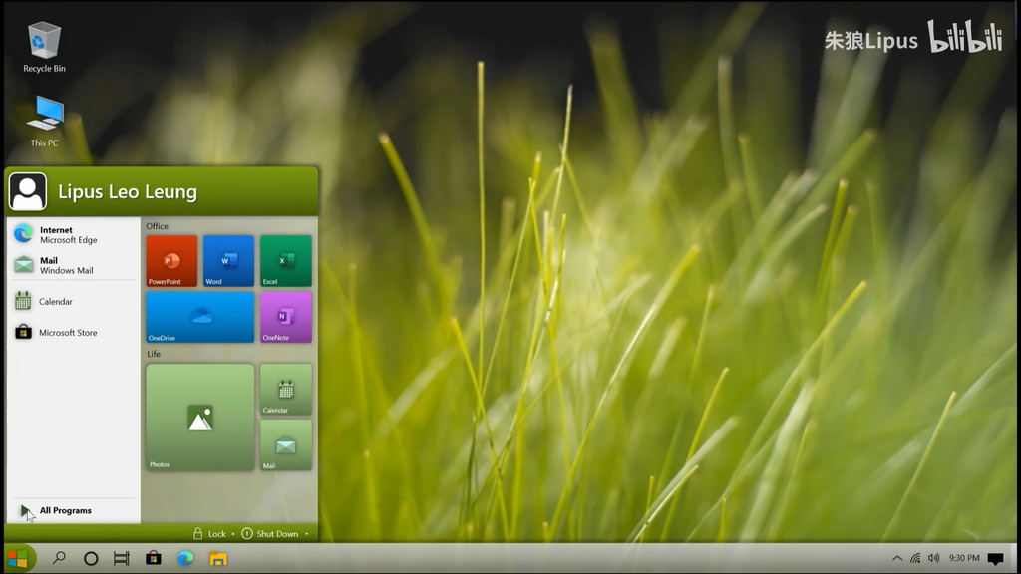This screenshot has height=574, width=1021.
Task: Launch the OneNote tile
Action: click(x=285, y=317)
